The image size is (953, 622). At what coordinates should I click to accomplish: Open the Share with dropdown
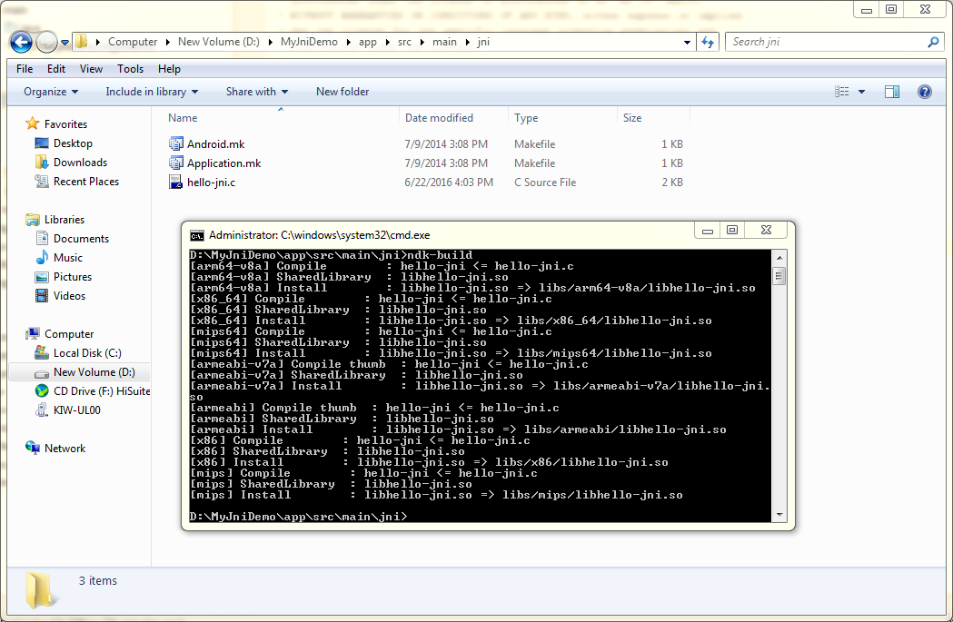tap(256, 92)
